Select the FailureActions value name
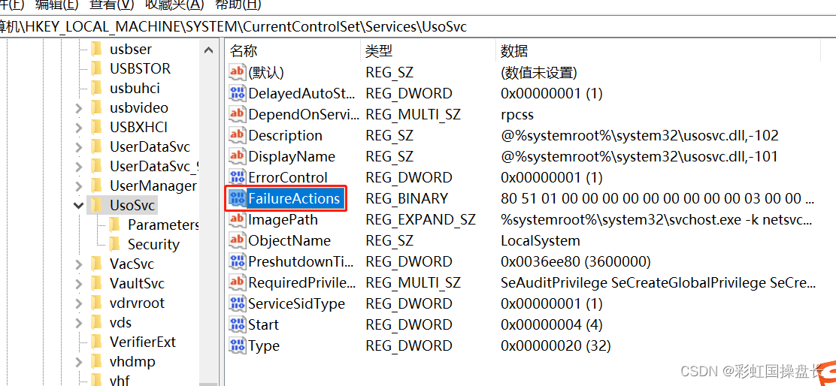Screen dimensions: 836x386 click(294, 198)
